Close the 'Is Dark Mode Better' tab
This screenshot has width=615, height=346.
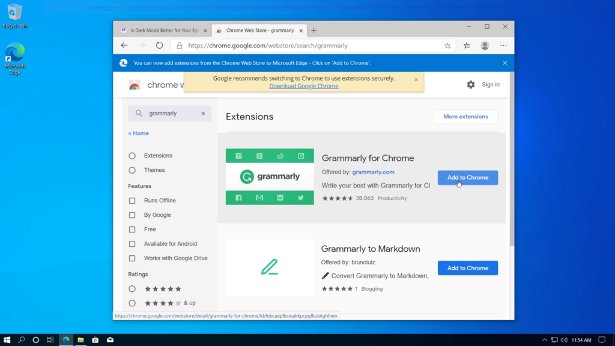205,31
